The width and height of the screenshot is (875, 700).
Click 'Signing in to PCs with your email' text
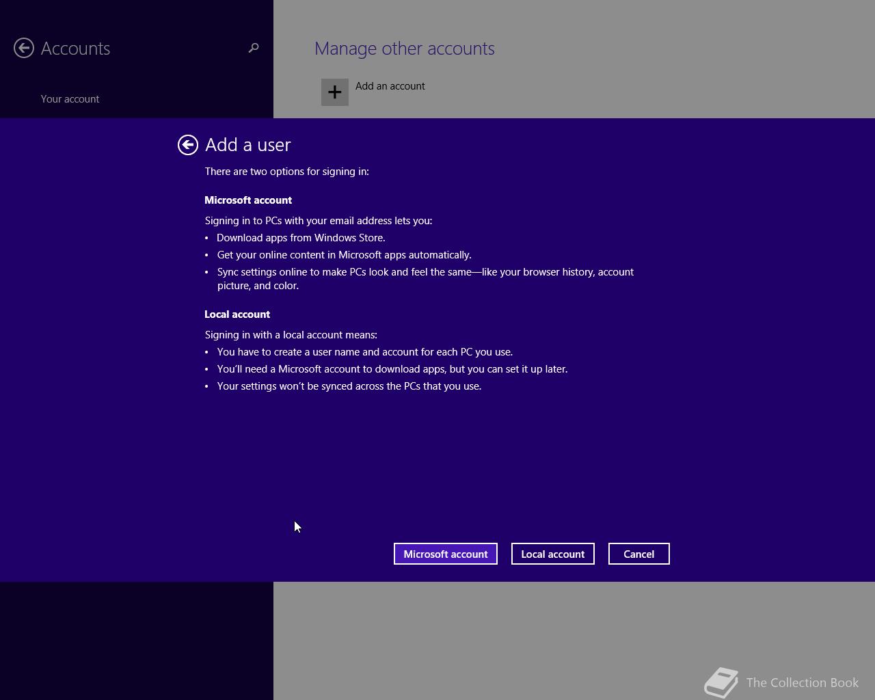(x=319, y=221)
